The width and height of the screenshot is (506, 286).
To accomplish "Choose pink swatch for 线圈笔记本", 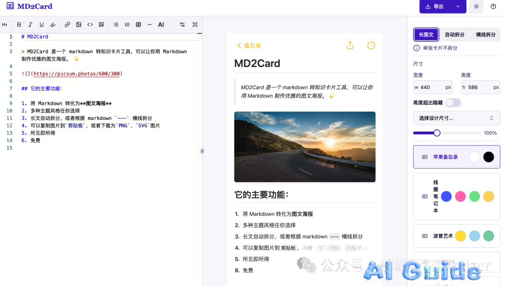I will (x=461, y=197).
